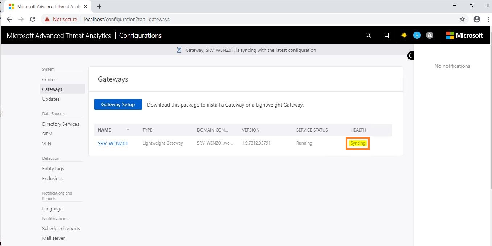Click the DOMAIN CON... column header

click(213, 130)
